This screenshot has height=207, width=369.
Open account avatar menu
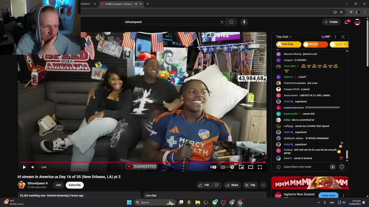click(357, 22)
